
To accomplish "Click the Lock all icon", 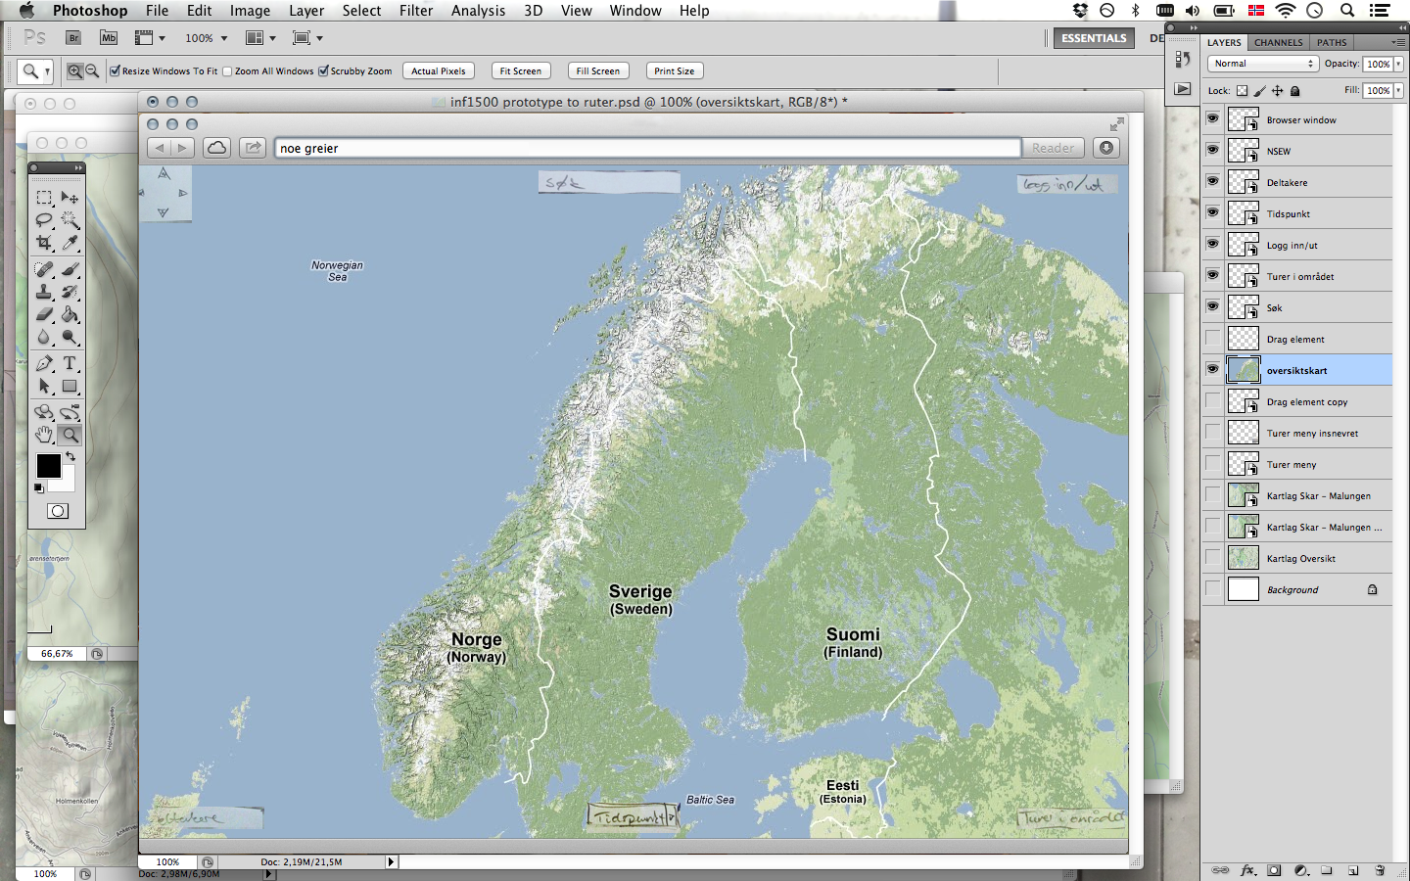I will click(x=1294, y=91).
